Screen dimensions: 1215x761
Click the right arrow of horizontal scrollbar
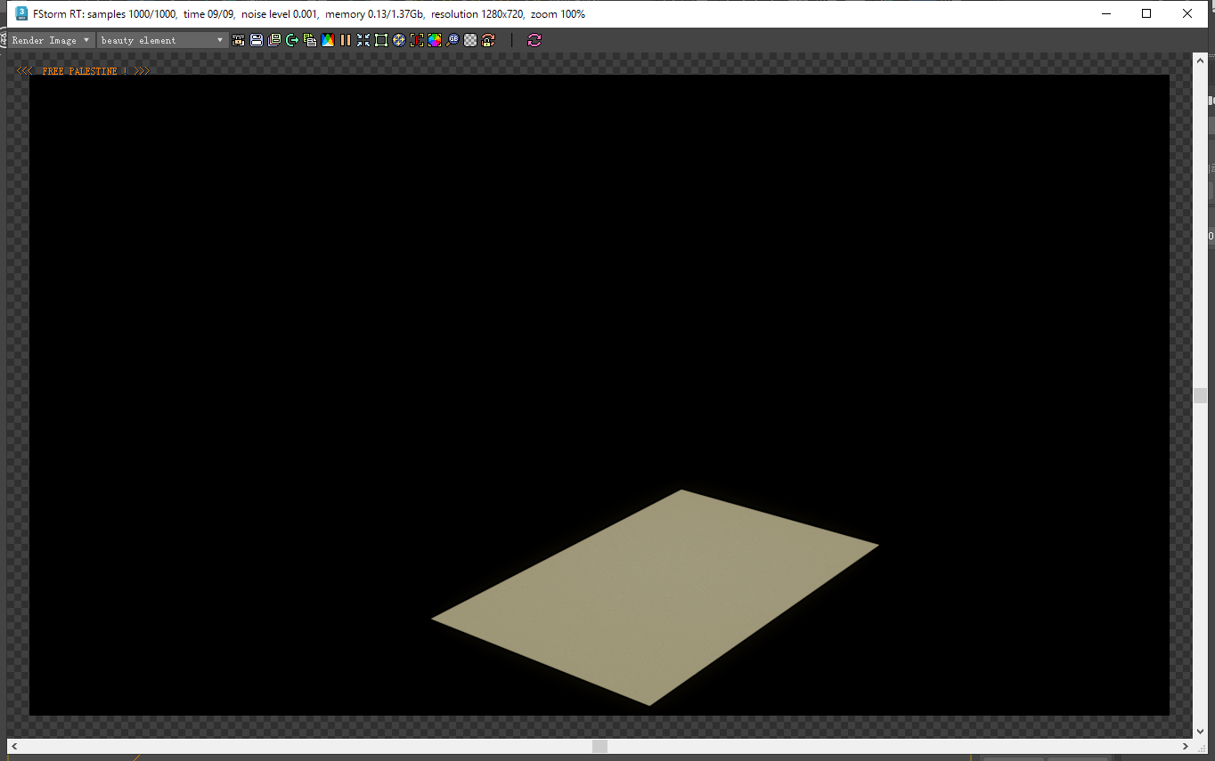pyautogui.click(x=1186, y=746)
